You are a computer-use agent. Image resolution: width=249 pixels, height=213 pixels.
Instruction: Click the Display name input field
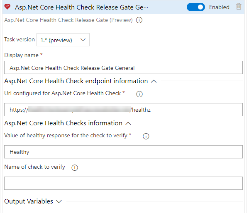point(123,67)
